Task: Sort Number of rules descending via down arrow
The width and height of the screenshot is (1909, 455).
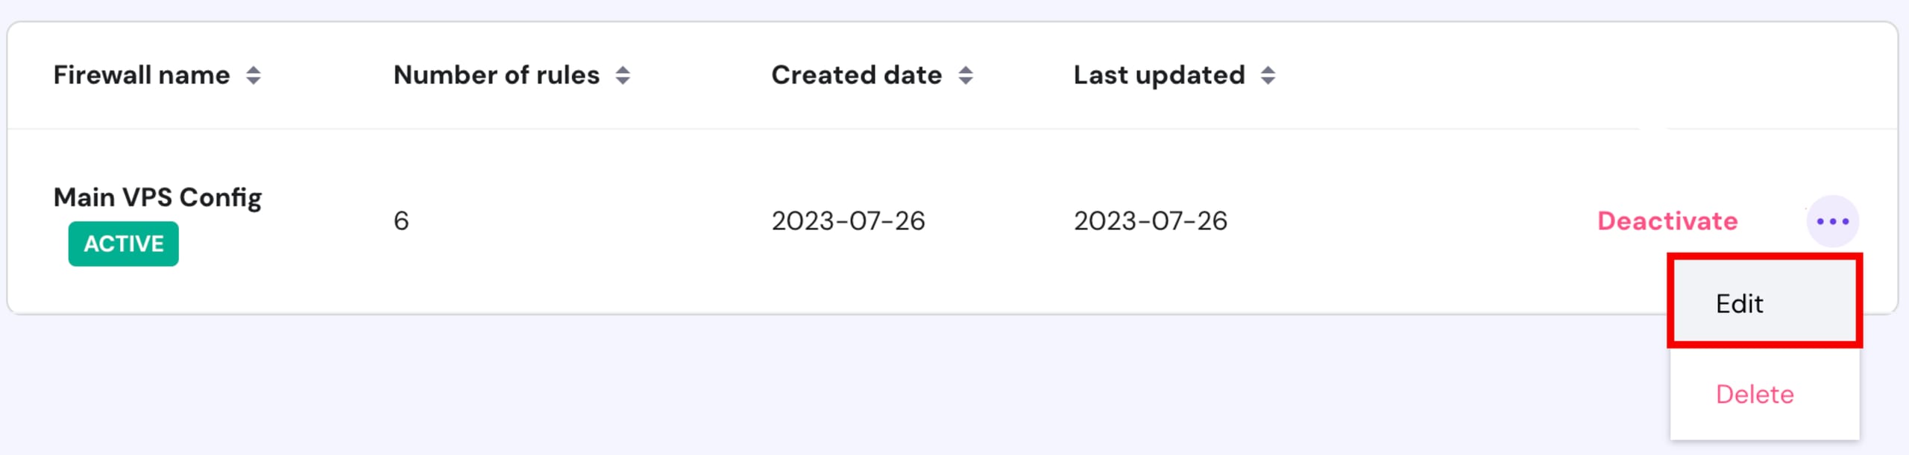Action: click(x=623, y=81)
